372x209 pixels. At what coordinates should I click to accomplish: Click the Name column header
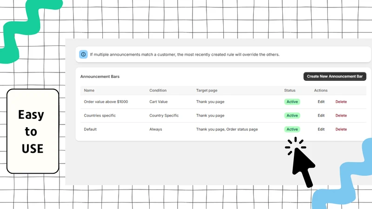[89, 90]
